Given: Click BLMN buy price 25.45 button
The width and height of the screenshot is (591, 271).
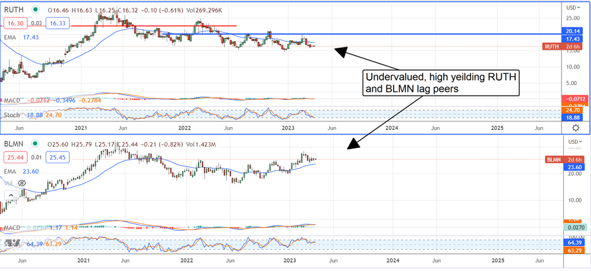Looking at the screenshot, I should [58, 157].
